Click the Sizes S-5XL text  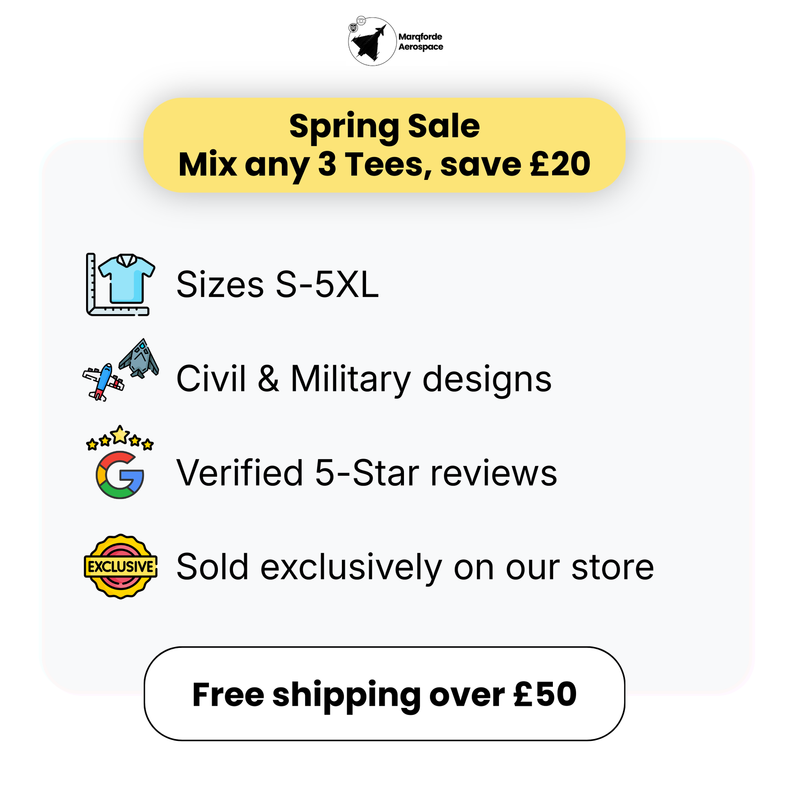[x=277, y=284]
